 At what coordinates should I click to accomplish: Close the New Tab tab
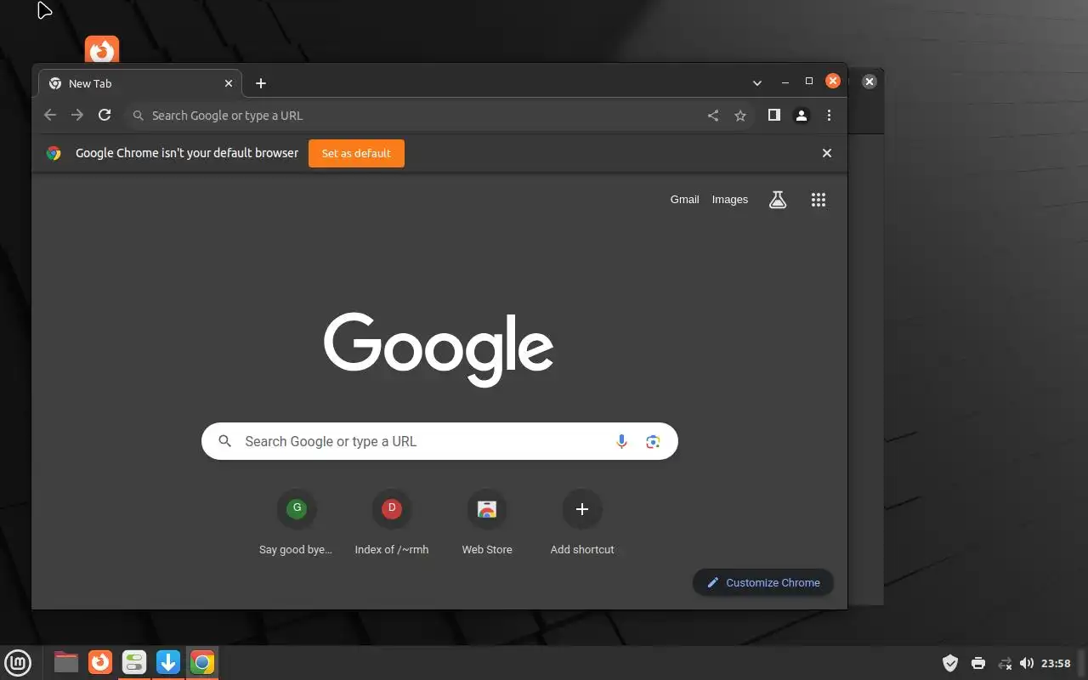229,83
